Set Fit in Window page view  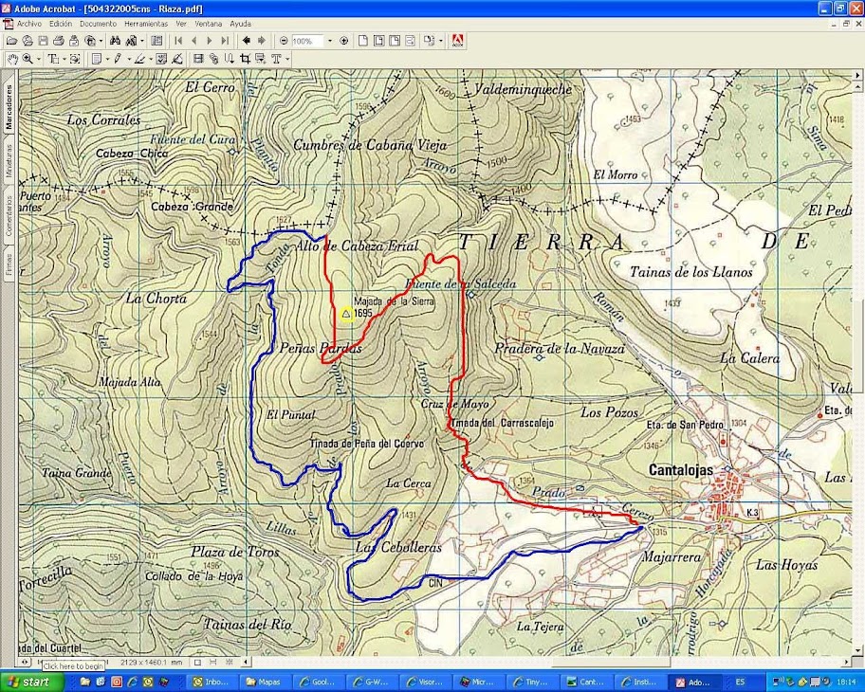coord(379,41)
